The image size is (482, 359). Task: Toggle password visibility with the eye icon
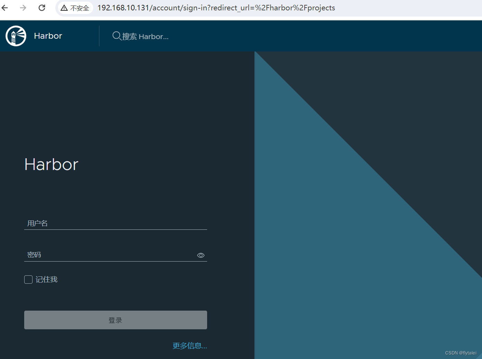click(201, 255)
